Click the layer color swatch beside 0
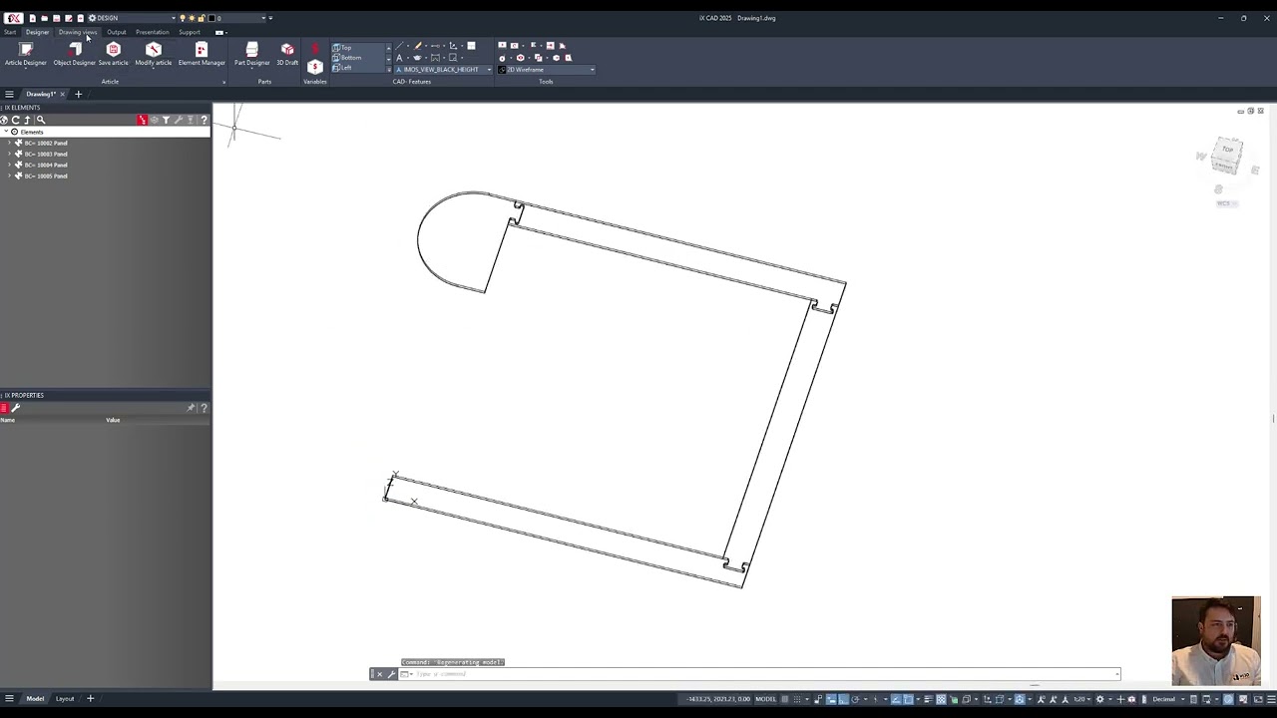 [212, 18]
